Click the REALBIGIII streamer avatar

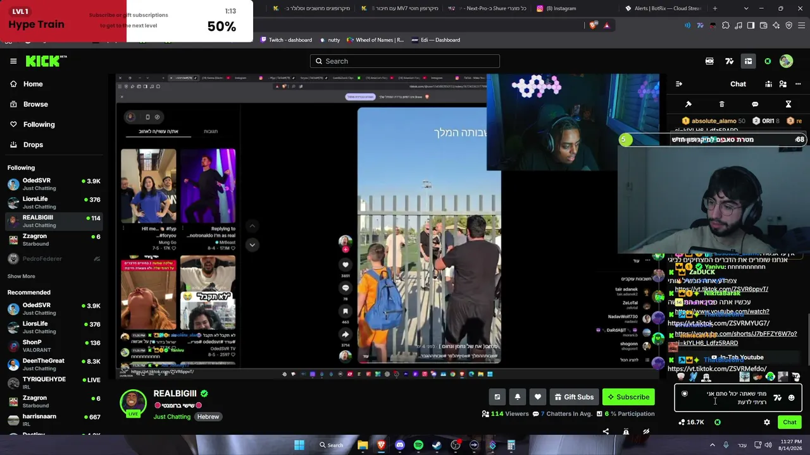click(x=133, y=403)
